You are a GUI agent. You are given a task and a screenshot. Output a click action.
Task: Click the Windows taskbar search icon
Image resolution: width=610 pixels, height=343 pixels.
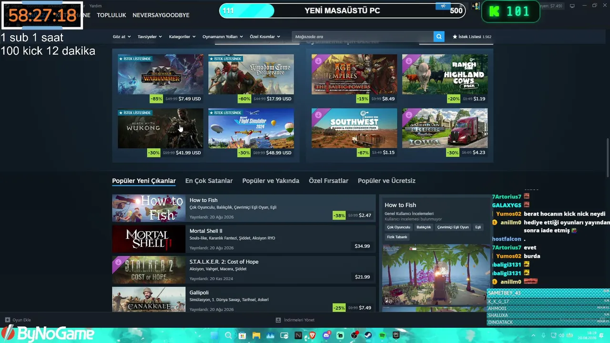click(228, 335)
